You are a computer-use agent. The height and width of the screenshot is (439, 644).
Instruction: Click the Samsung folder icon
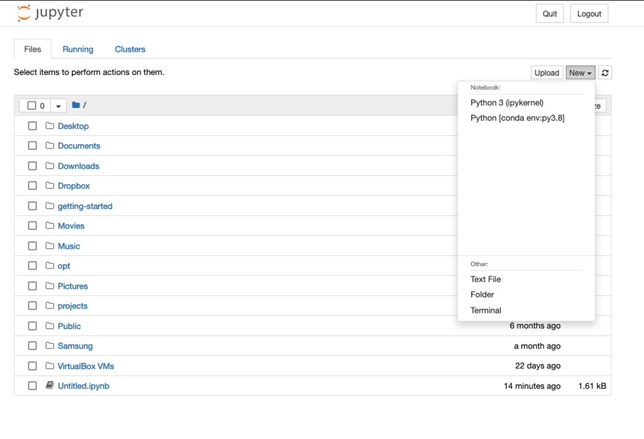click(50, 345)
